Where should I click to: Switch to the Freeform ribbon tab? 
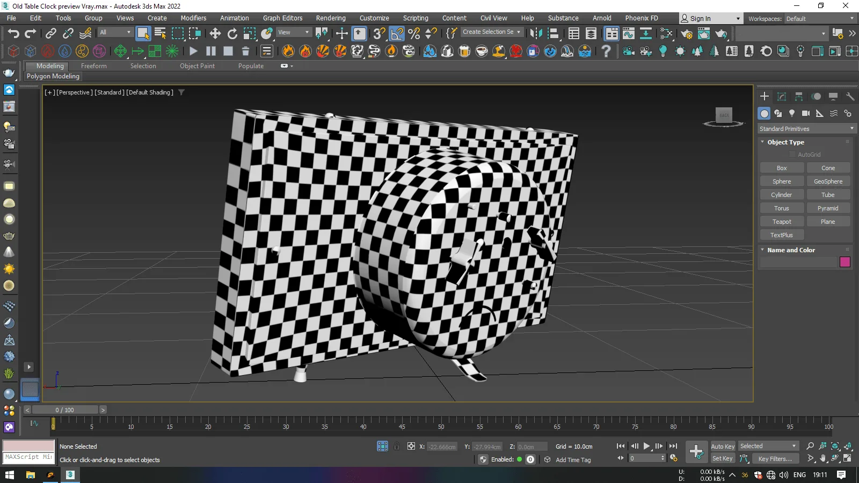pos(93,66)
